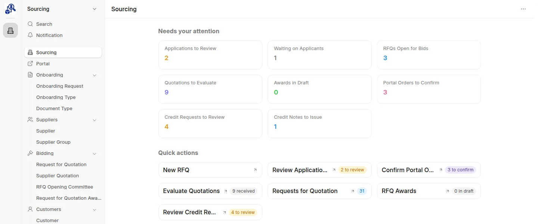Open the Credit Requests to Review card
Screen dimensions: 538x224
tap(210, 124)
